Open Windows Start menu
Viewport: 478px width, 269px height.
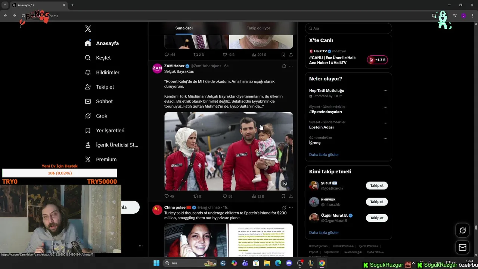pos(156,263)
